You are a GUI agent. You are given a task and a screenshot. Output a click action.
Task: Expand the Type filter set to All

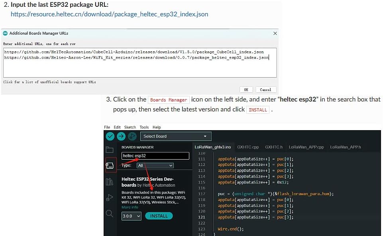(155, 165)
